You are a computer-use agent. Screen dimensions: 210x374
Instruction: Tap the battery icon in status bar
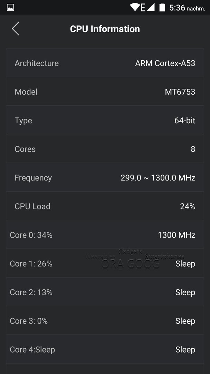162,7
